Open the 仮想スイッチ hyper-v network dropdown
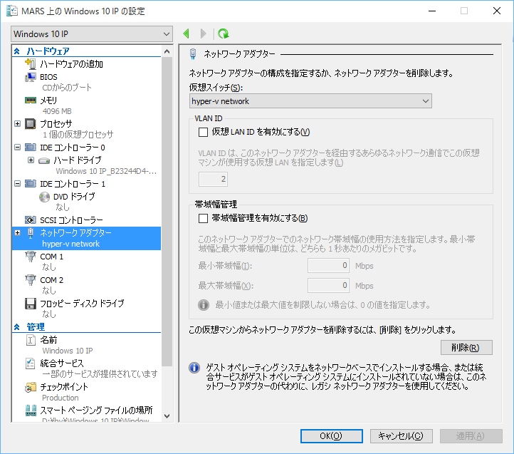The image size is (514, 454). [310, 101]
